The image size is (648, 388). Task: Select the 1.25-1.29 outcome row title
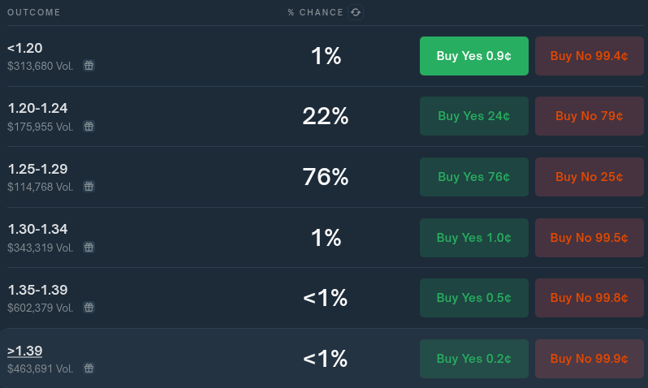pyautogui.click(x=37, y=169)
